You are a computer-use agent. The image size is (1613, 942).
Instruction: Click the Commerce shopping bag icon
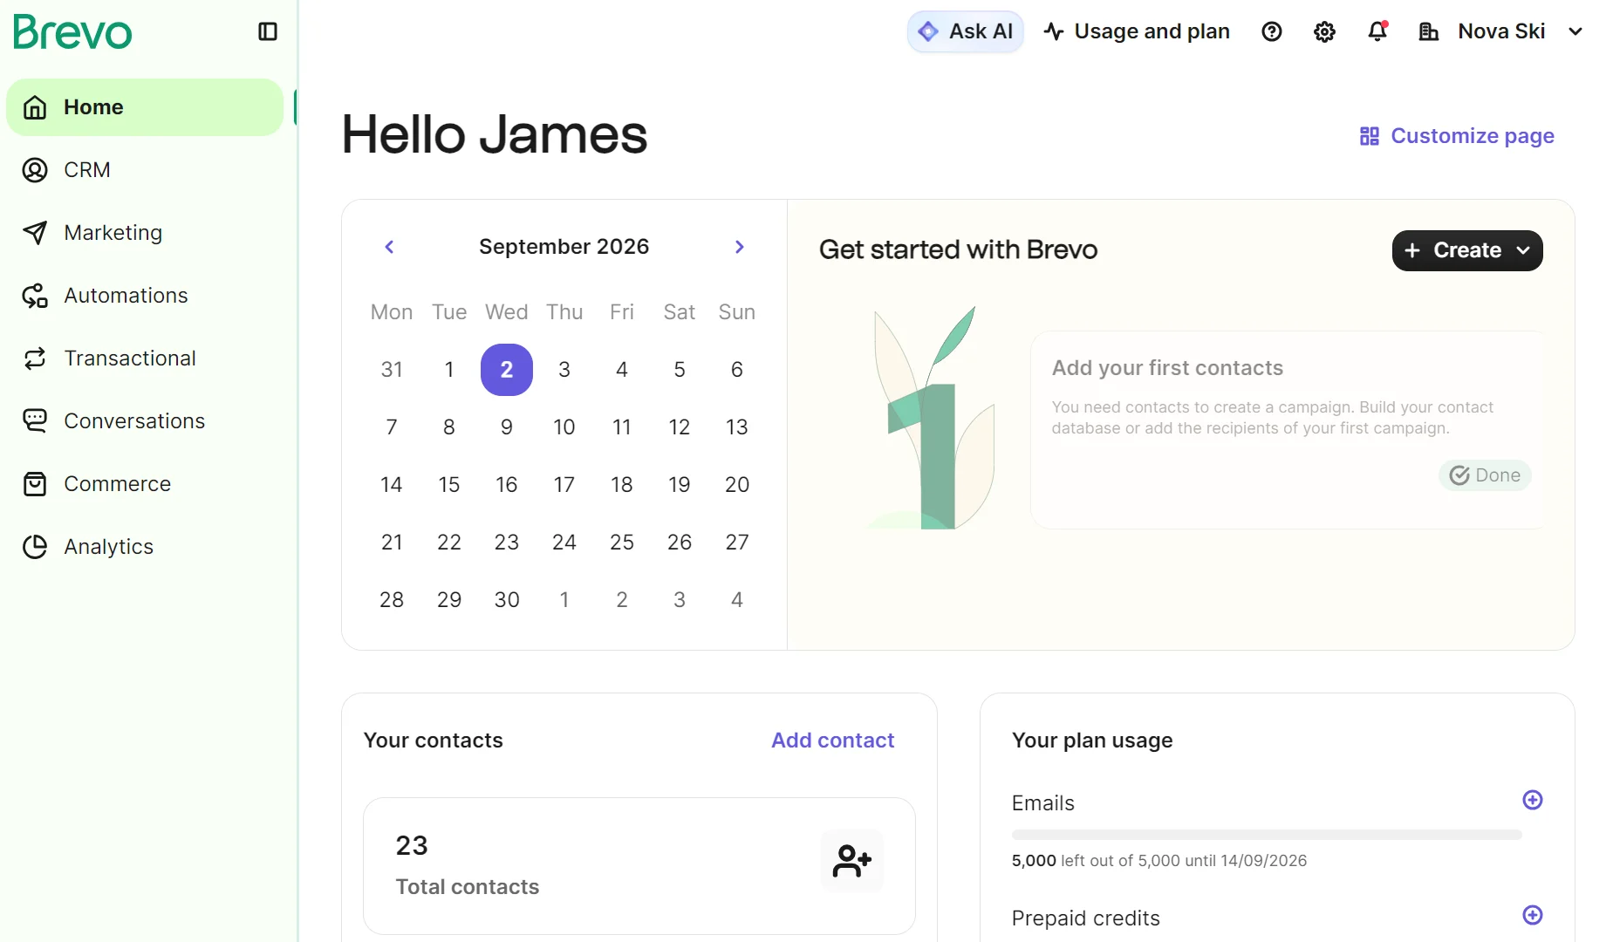pos(35,484)
